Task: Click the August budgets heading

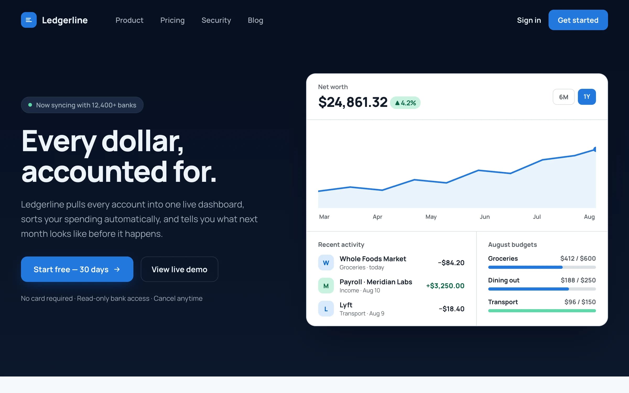Action: (x=513, y=245)
